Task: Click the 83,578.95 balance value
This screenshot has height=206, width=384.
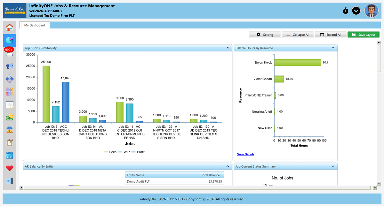Action: point(215,181)
